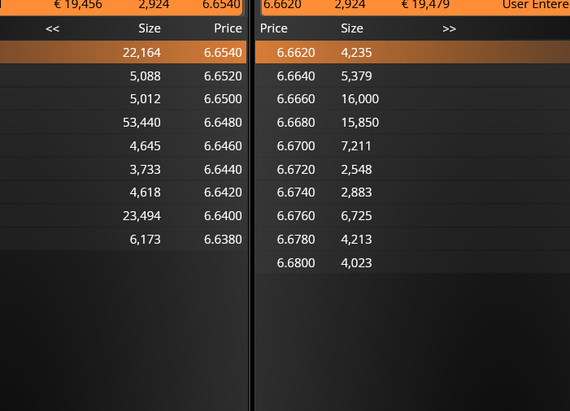The height and width of the screenshot is (411, 570).
Task: Click the bid Price column header
Action: click(228, 28)
